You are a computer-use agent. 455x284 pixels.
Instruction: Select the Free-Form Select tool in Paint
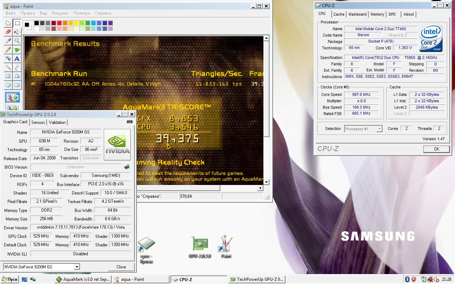click(x=8, y=23)
